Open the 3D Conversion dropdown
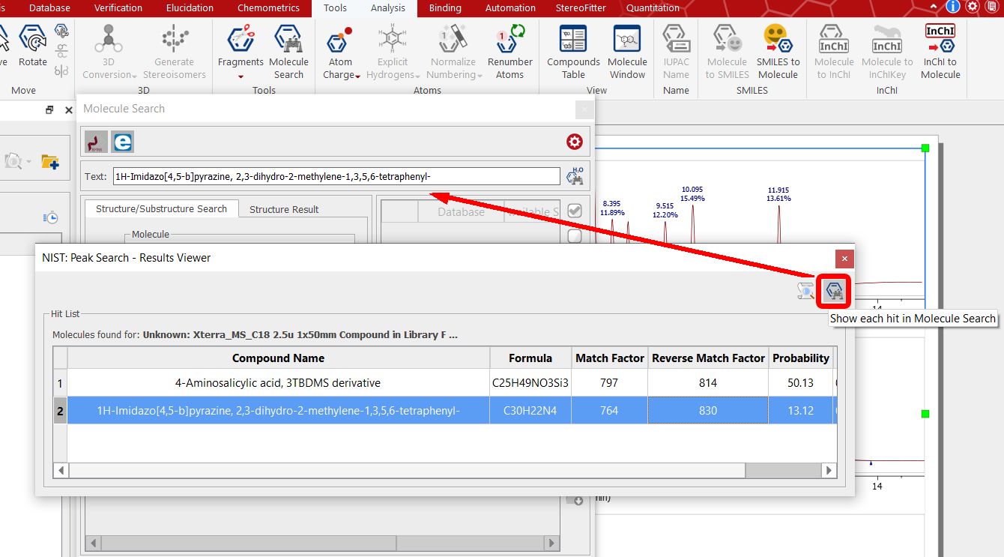The height and width of the screenshot is (557, 1004). tap(134, 76)
